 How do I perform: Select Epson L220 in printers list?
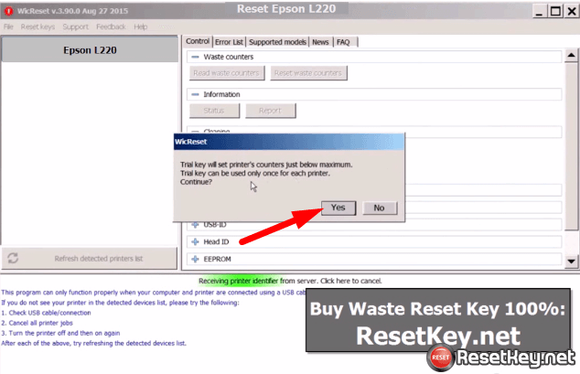(90, 50)
